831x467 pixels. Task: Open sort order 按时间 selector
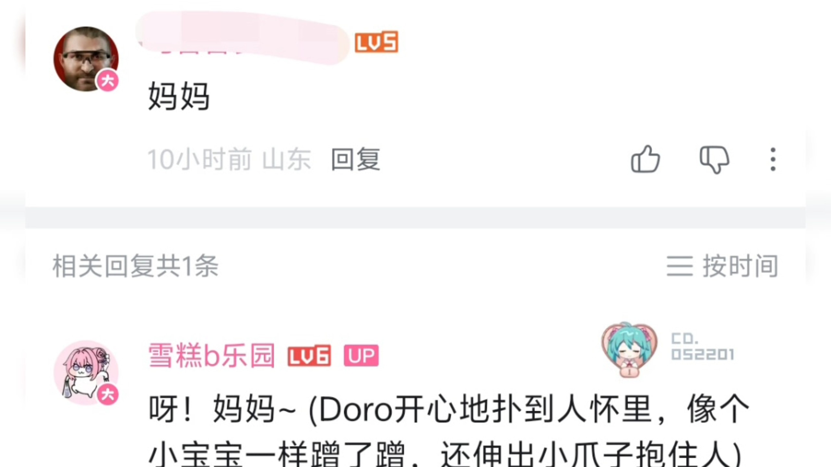coord(722,266)
